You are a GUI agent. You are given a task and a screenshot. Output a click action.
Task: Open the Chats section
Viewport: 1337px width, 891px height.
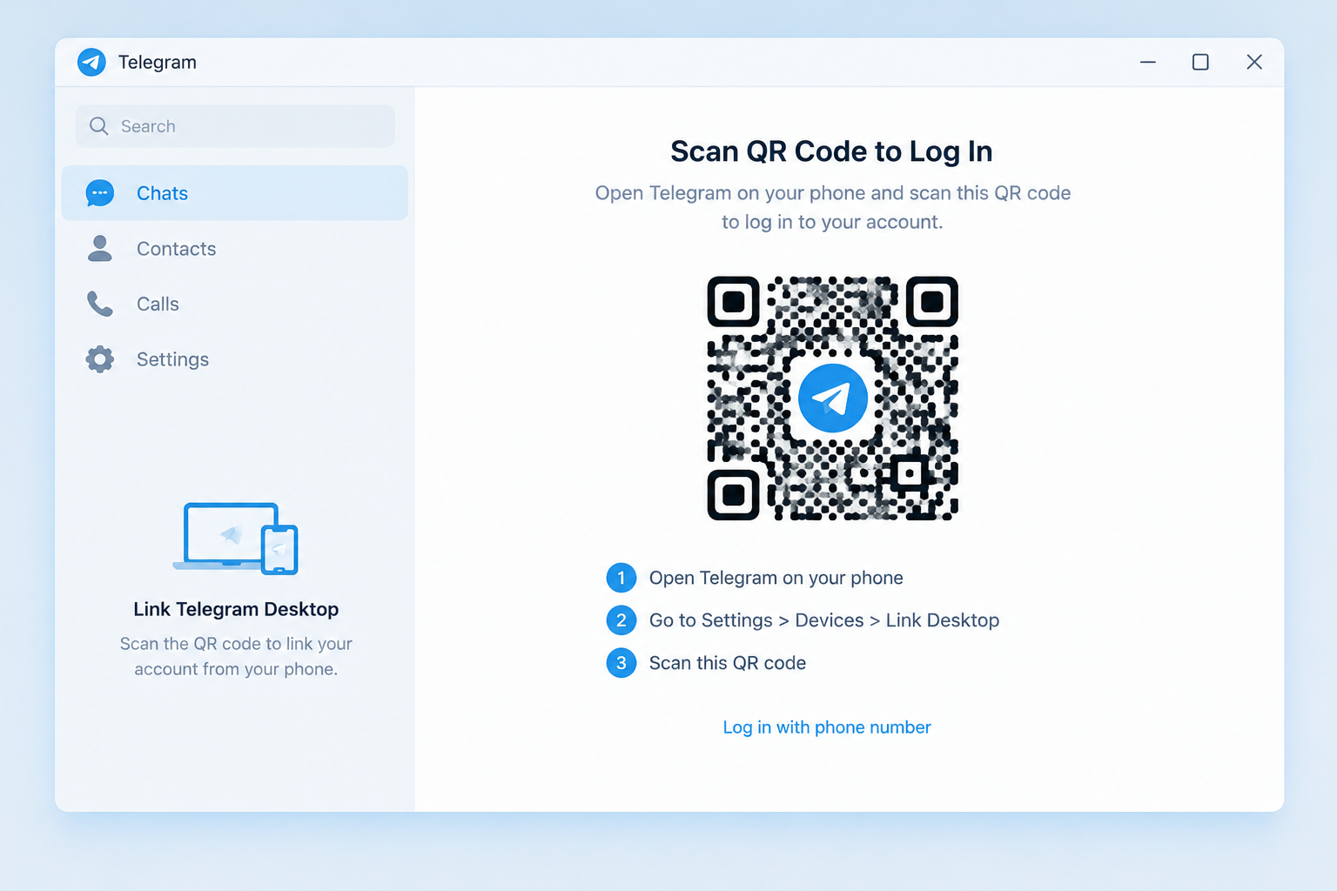tap(235, 193)
